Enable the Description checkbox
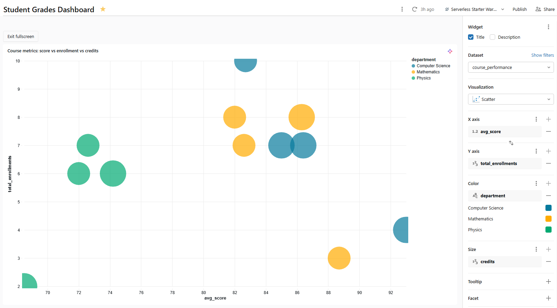 tap(492, 37)
